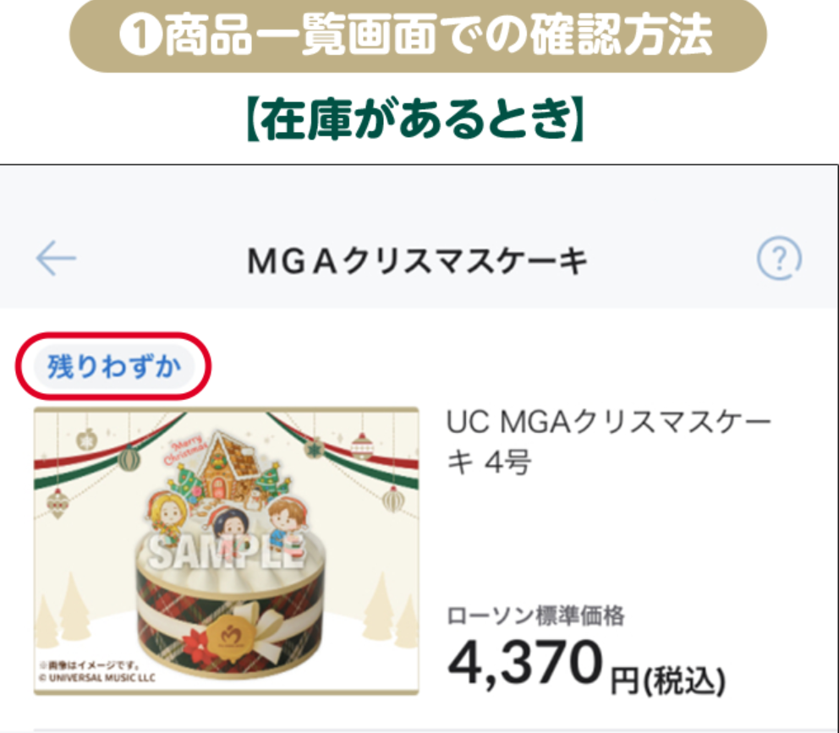Open the Christmas cake product thumbnail
Image resolution: width=839 pixels, height=733 pixels.
[x=227, y=551]
